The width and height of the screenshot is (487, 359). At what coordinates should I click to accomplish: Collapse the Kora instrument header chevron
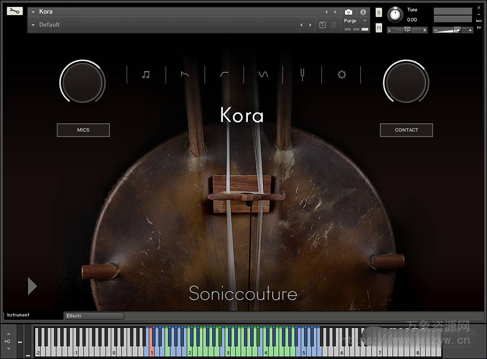pos(34,11)
